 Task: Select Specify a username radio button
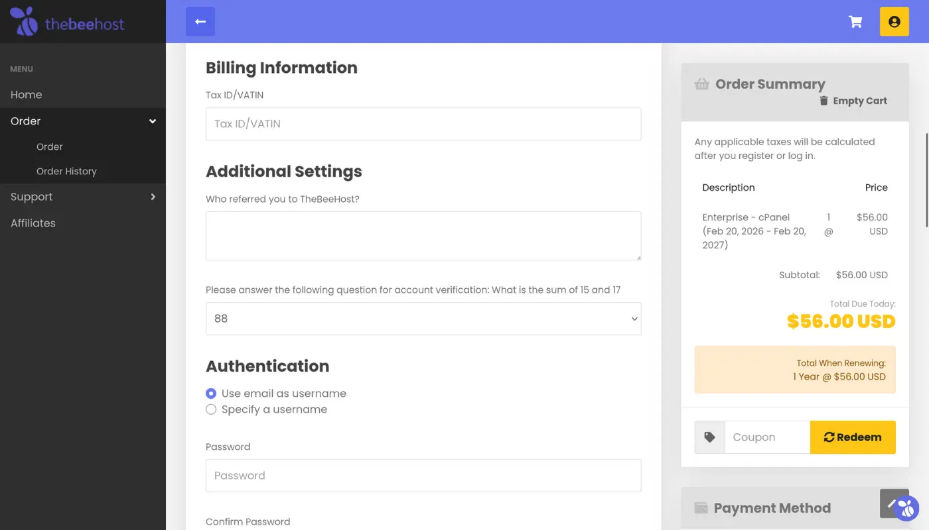click(211, 409)
